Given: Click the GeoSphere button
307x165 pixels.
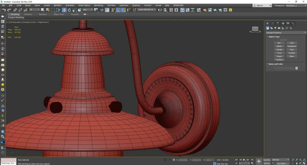Looking at the screenshot, I should 292,46.
